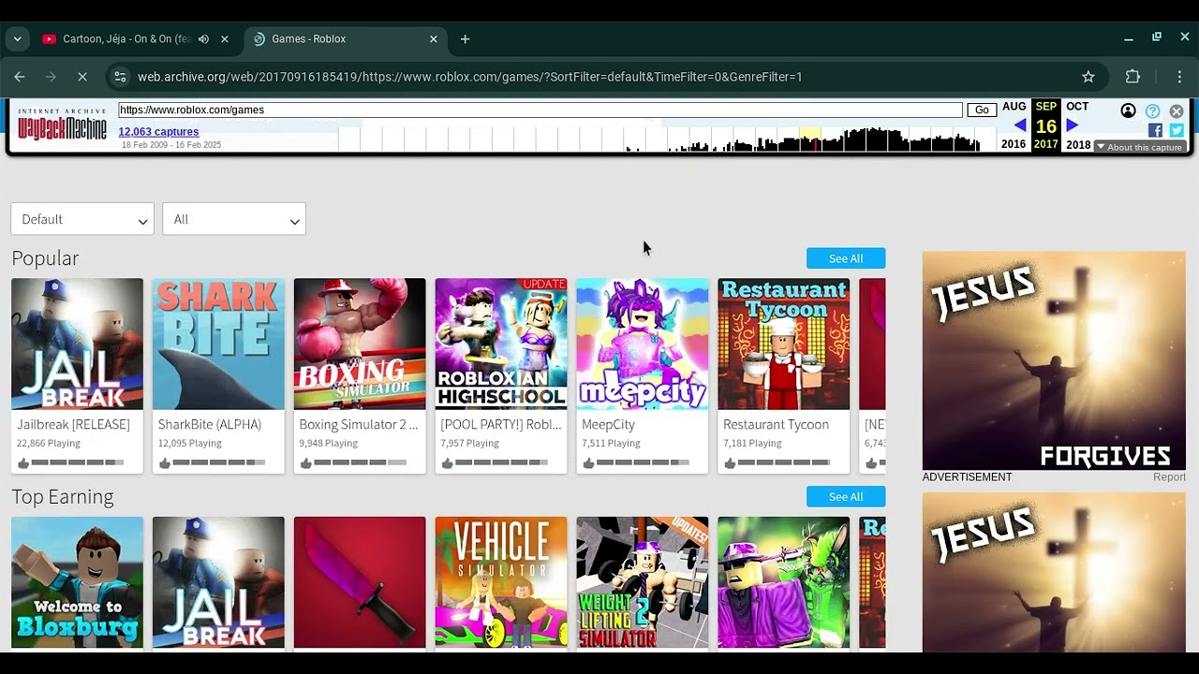Open Welcome to Bloxburg thumbnail
This screenshot has height=674, width=1199.
click(77, 582)
